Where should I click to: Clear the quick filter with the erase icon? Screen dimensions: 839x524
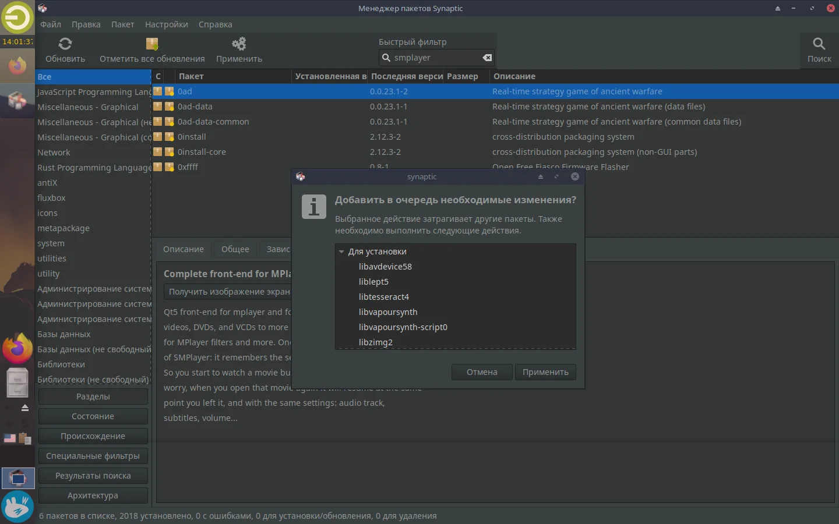point(487,58)
